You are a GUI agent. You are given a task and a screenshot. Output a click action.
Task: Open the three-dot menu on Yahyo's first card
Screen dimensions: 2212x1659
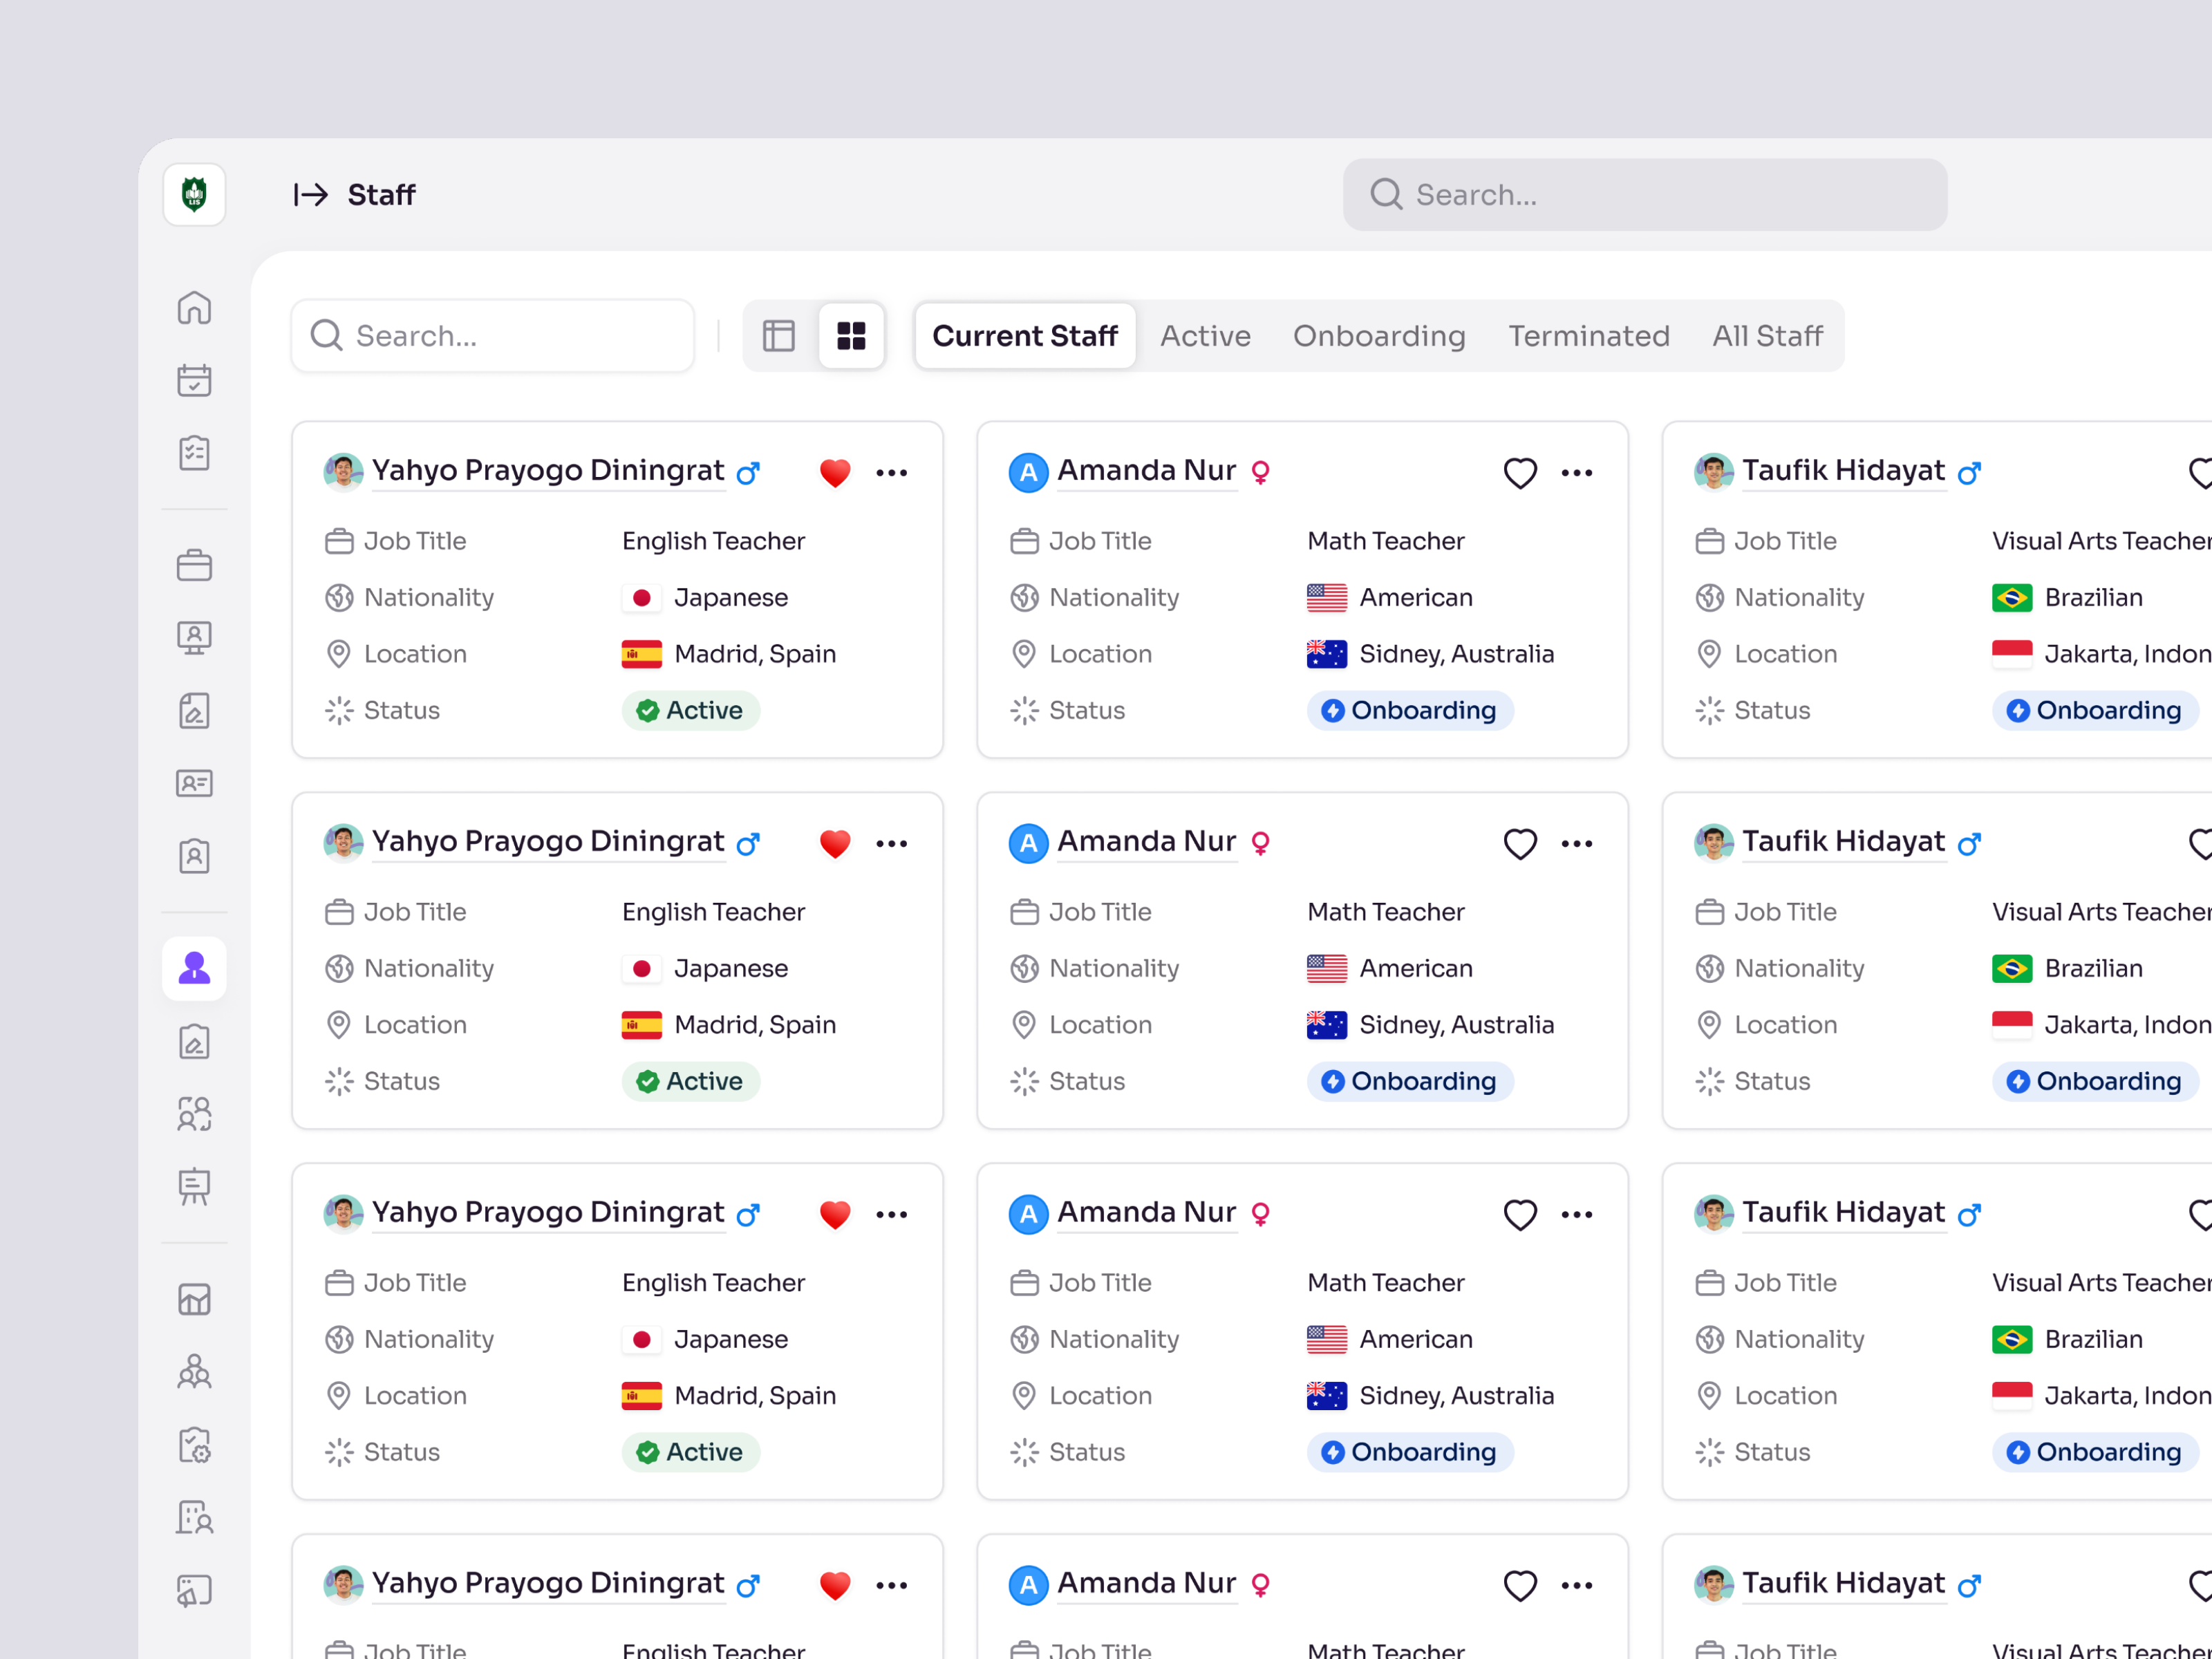tap(891, 472)
